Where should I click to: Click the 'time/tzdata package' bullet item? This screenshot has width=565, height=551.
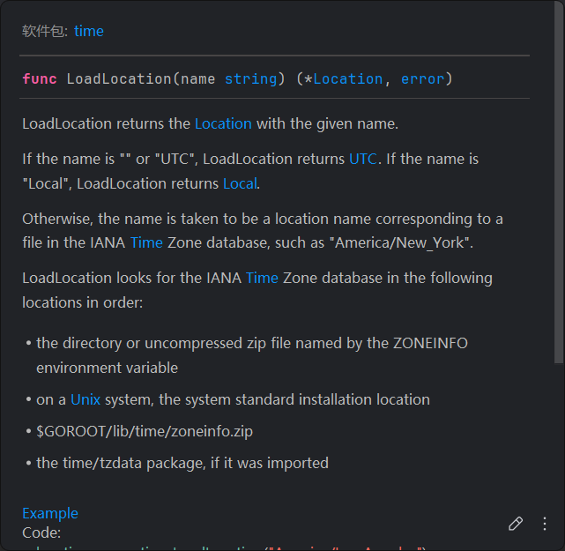coord(182,462)
